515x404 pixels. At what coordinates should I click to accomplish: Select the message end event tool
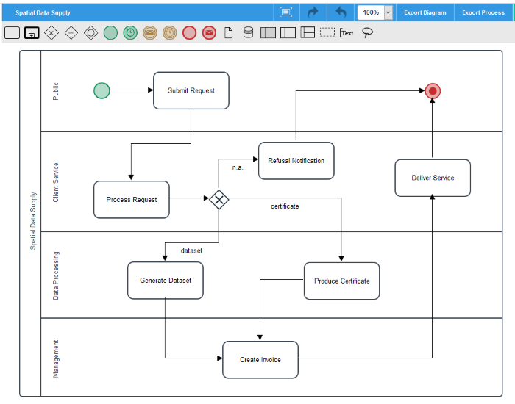[209, 33]
